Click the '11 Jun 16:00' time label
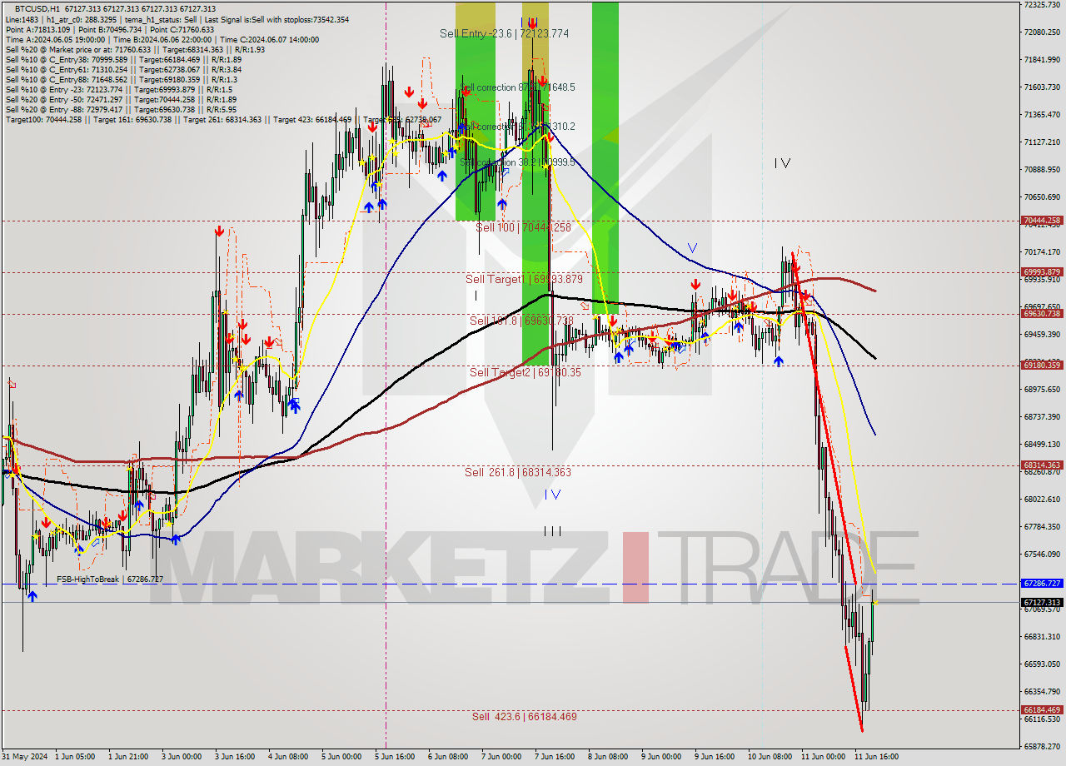 pyautogui.click(x=875, y=757)
